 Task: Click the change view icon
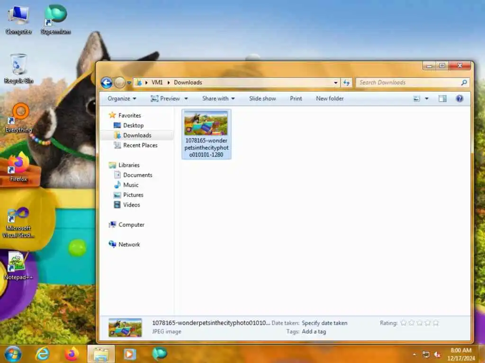pos(417,99)
